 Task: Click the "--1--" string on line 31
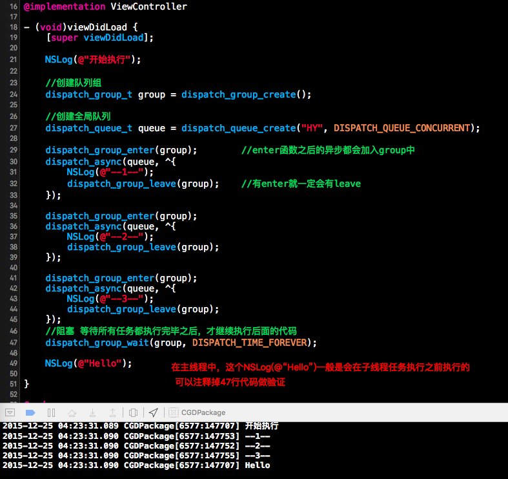coord(121,172)
